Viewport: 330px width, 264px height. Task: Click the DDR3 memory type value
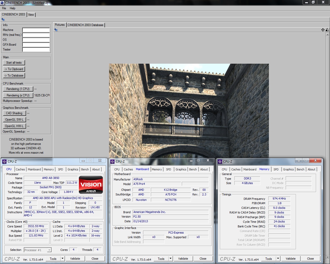[247, 178]
